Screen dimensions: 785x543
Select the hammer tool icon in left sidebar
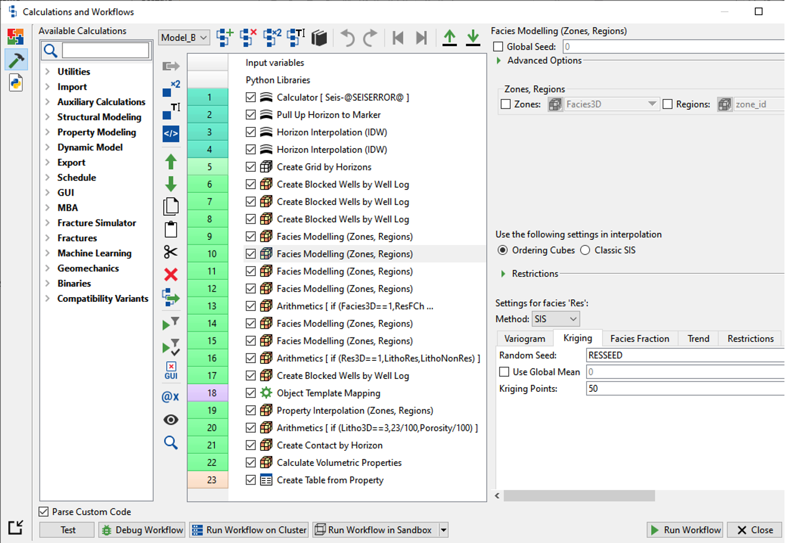point(16,60)
